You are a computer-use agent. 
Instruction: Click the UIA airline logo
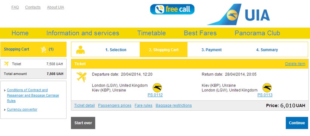click(239, 14)
